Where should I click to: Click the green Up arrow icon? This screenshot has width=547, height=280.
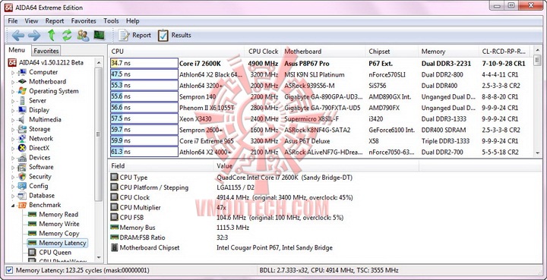click(52, 35)
